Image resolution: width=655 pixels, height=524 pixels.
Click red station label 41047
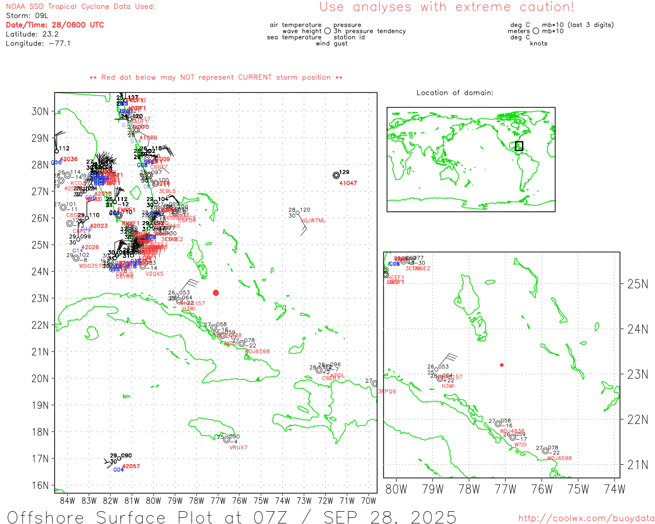348,183
